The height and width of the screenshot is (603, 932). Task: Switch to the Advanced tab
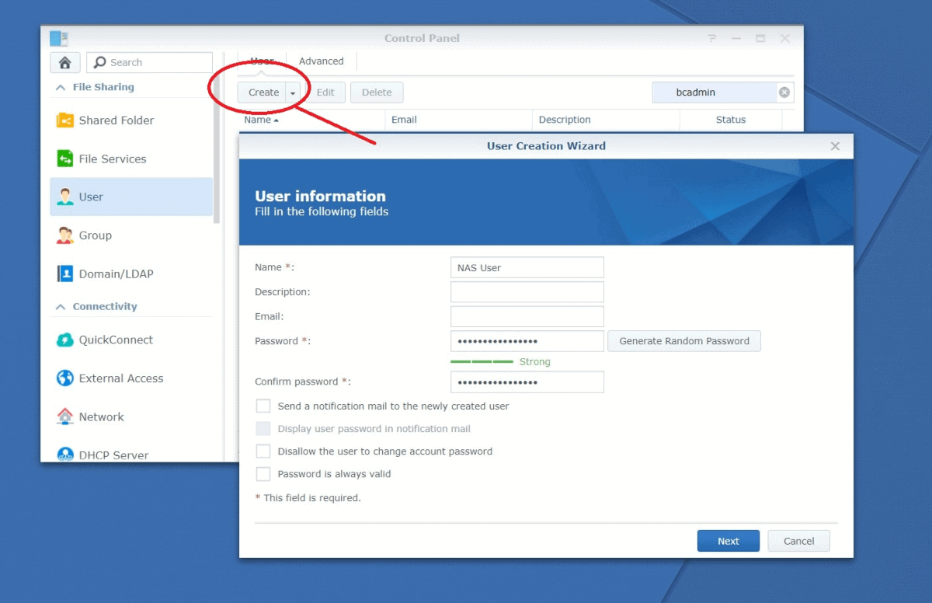(x=321, y=61)
